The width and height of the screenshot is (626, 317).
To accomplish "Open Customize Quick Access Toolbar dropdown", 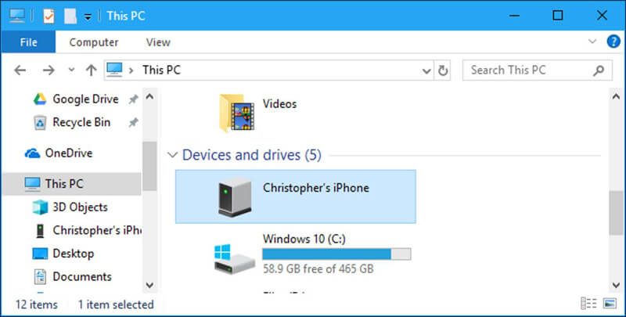I will click(88, 16).
